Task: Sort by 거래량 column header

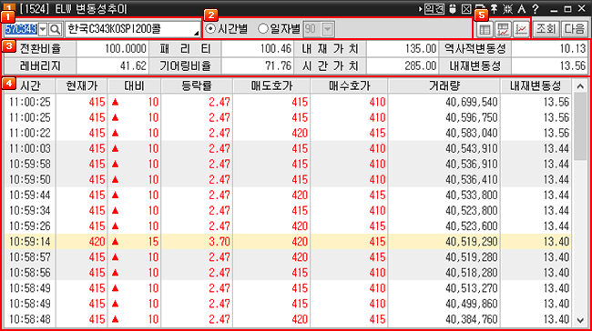Action: [x=444, y=86]
